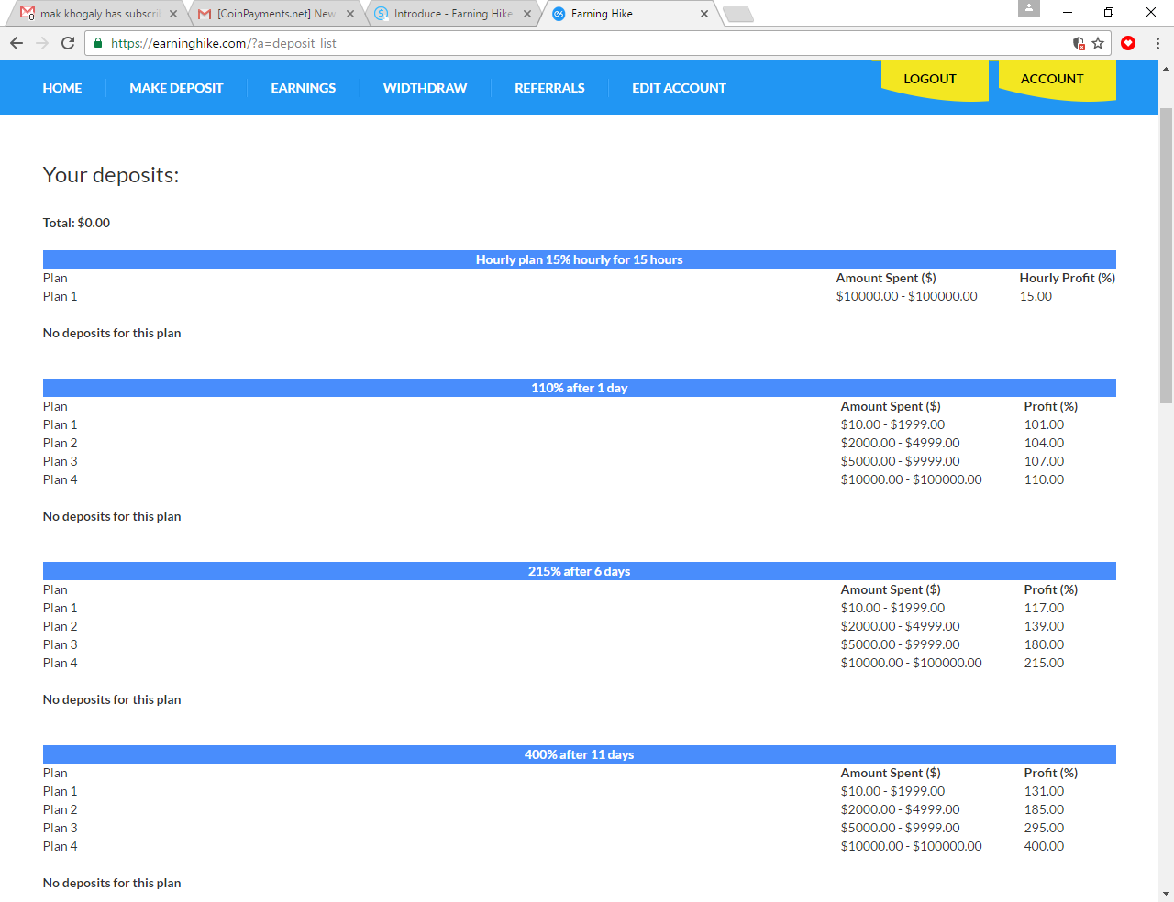Click 'Amount Spent ($)' in the 215% section
Screen dimensions: 1174x902
pyautogui.click(x=891, y=589)
